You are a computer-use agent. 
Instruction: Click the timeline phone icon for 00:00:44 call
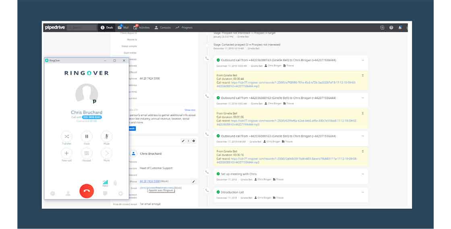[x=207, y=59]
